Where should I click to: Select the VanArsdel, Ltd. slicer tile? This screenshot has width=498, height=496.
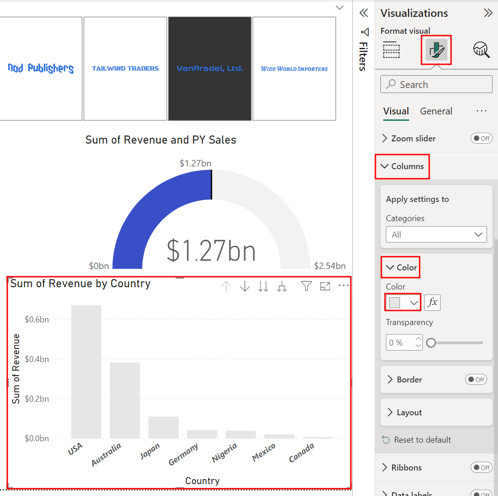pyautogui.click(x=210, y=69)
